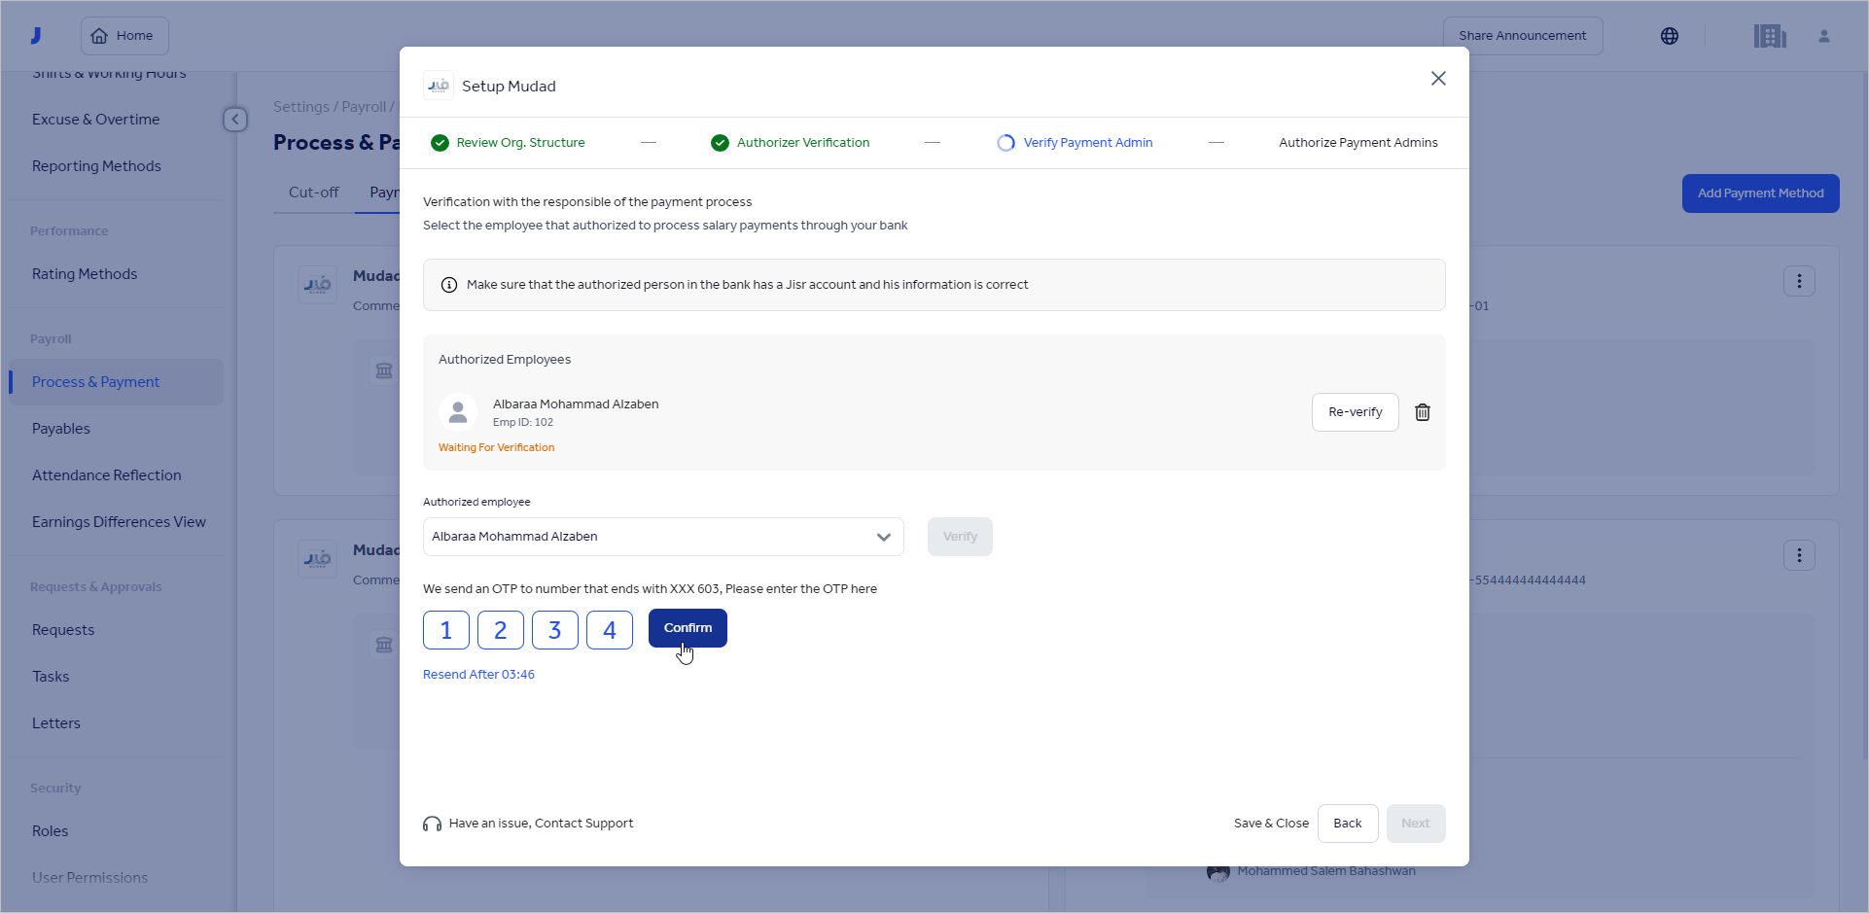Viewport: 1869px width, 913px height.
Task: Collapse the sidebar with arrow icon
Action: point(235,120)
